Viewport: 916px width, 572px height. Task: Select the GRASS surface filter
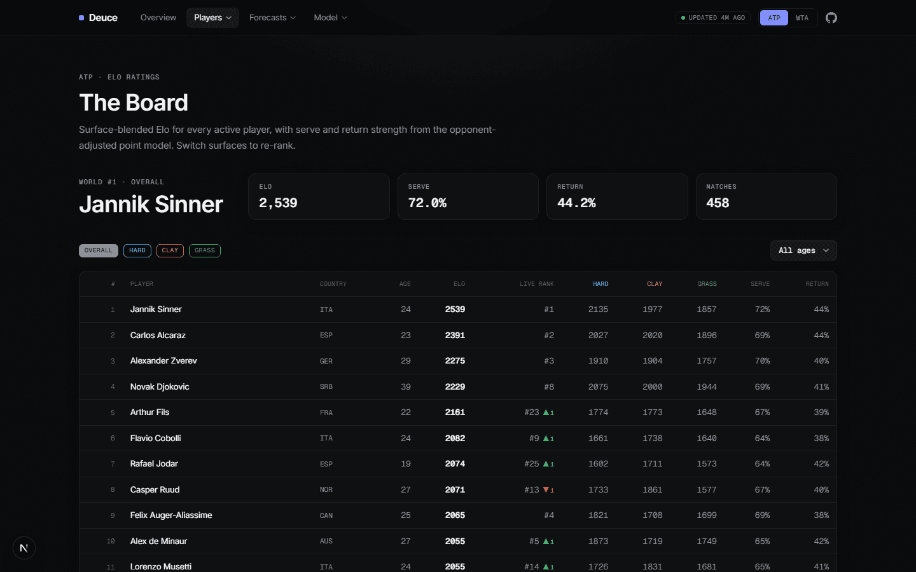coord(205,250)
